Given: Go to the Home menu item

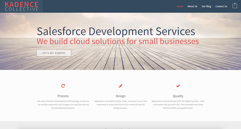Looking at the screenshot, I should tap(180, 6).
